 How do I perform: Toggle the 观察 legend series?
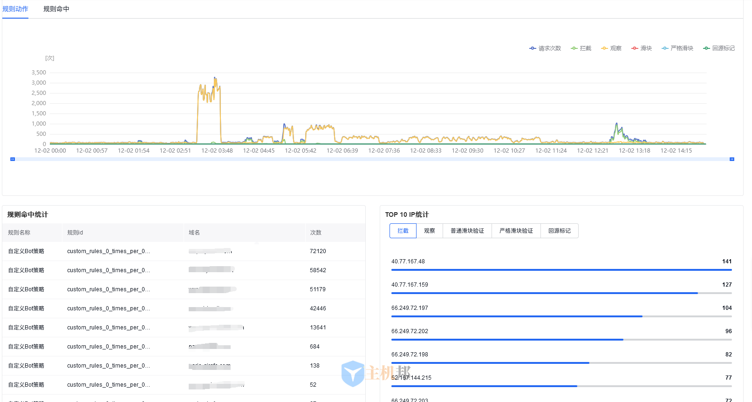pyautogui.click(x=611, y=48)
